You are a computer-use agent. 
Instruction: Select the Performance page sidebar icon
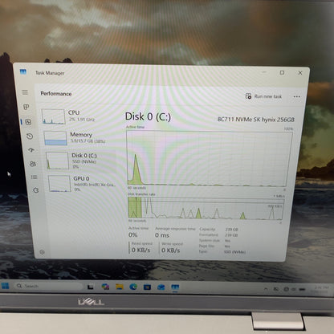[28, 122]
